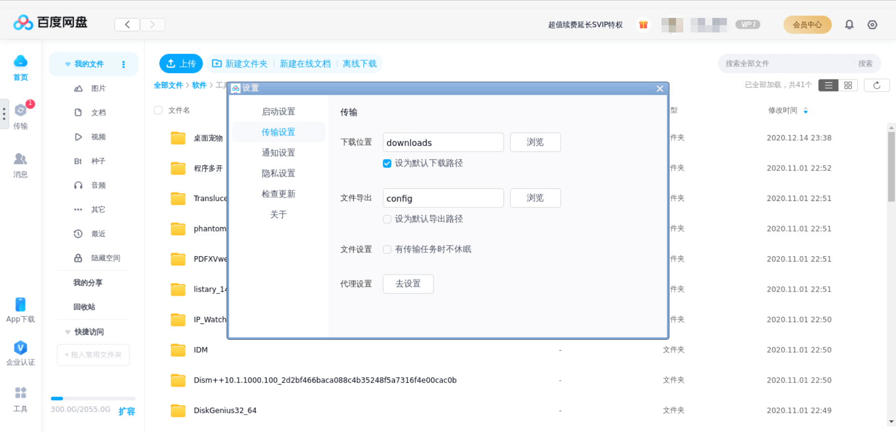Switch to grid view icon

(848, 85)
